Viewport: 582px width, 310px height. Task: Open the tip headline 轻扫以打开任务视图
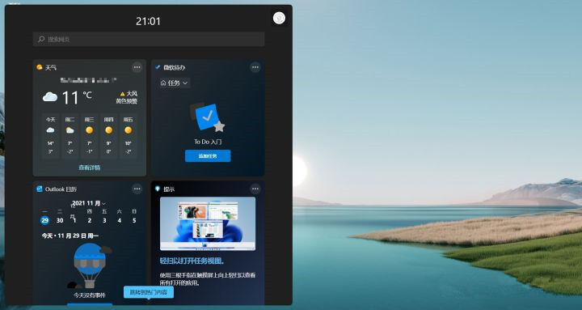(x=192, y=261)
